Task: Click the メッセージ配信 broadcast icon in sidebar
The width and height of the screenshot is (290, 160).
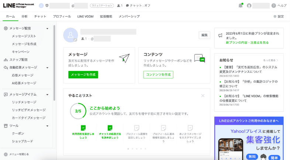Action: (x=6, y=28)
